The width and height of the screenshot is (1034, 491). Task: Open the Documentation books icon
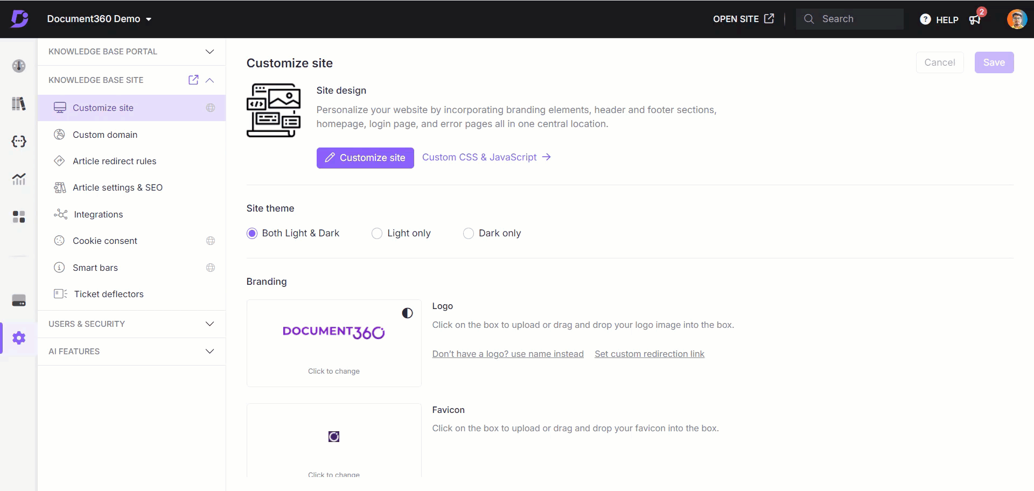[19, 103]
